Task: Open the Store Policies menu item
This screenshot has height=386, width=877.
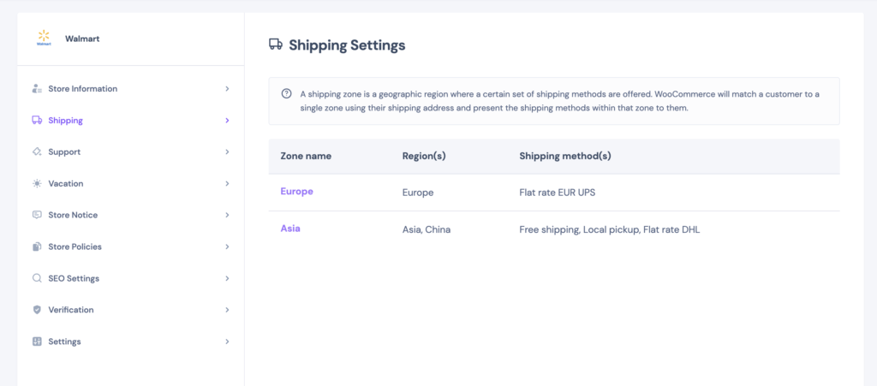Action: click(131, 246)
